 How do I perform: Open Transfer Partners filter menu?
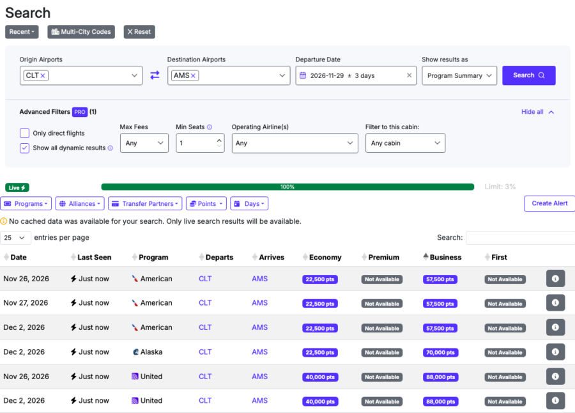coord(145,204)
